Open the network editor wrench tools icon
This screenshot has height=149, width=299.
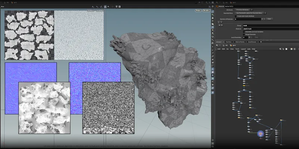[280, 49]
